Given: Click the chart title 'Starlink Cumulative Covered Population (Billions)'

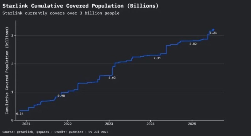Looking at the screenshot, I should [80, 6].
